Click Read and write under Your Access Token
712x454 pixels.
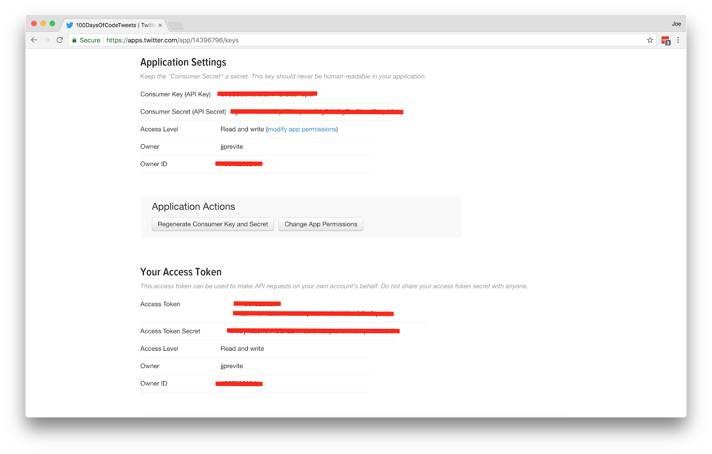pyautogui.click(x=243, y=349)
